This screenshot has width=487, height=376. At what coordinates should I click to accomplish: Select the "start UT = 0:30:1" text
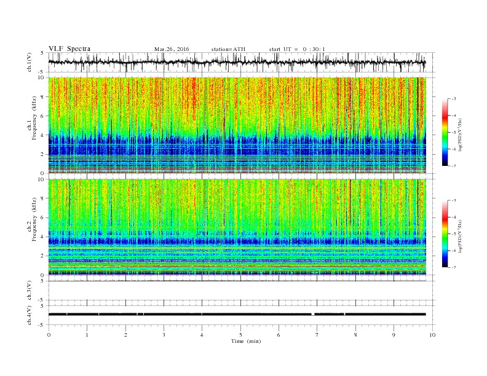pyautogui.click(x=297, y=49)
